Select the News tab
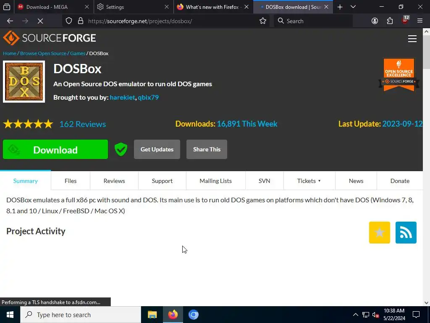 356,181
